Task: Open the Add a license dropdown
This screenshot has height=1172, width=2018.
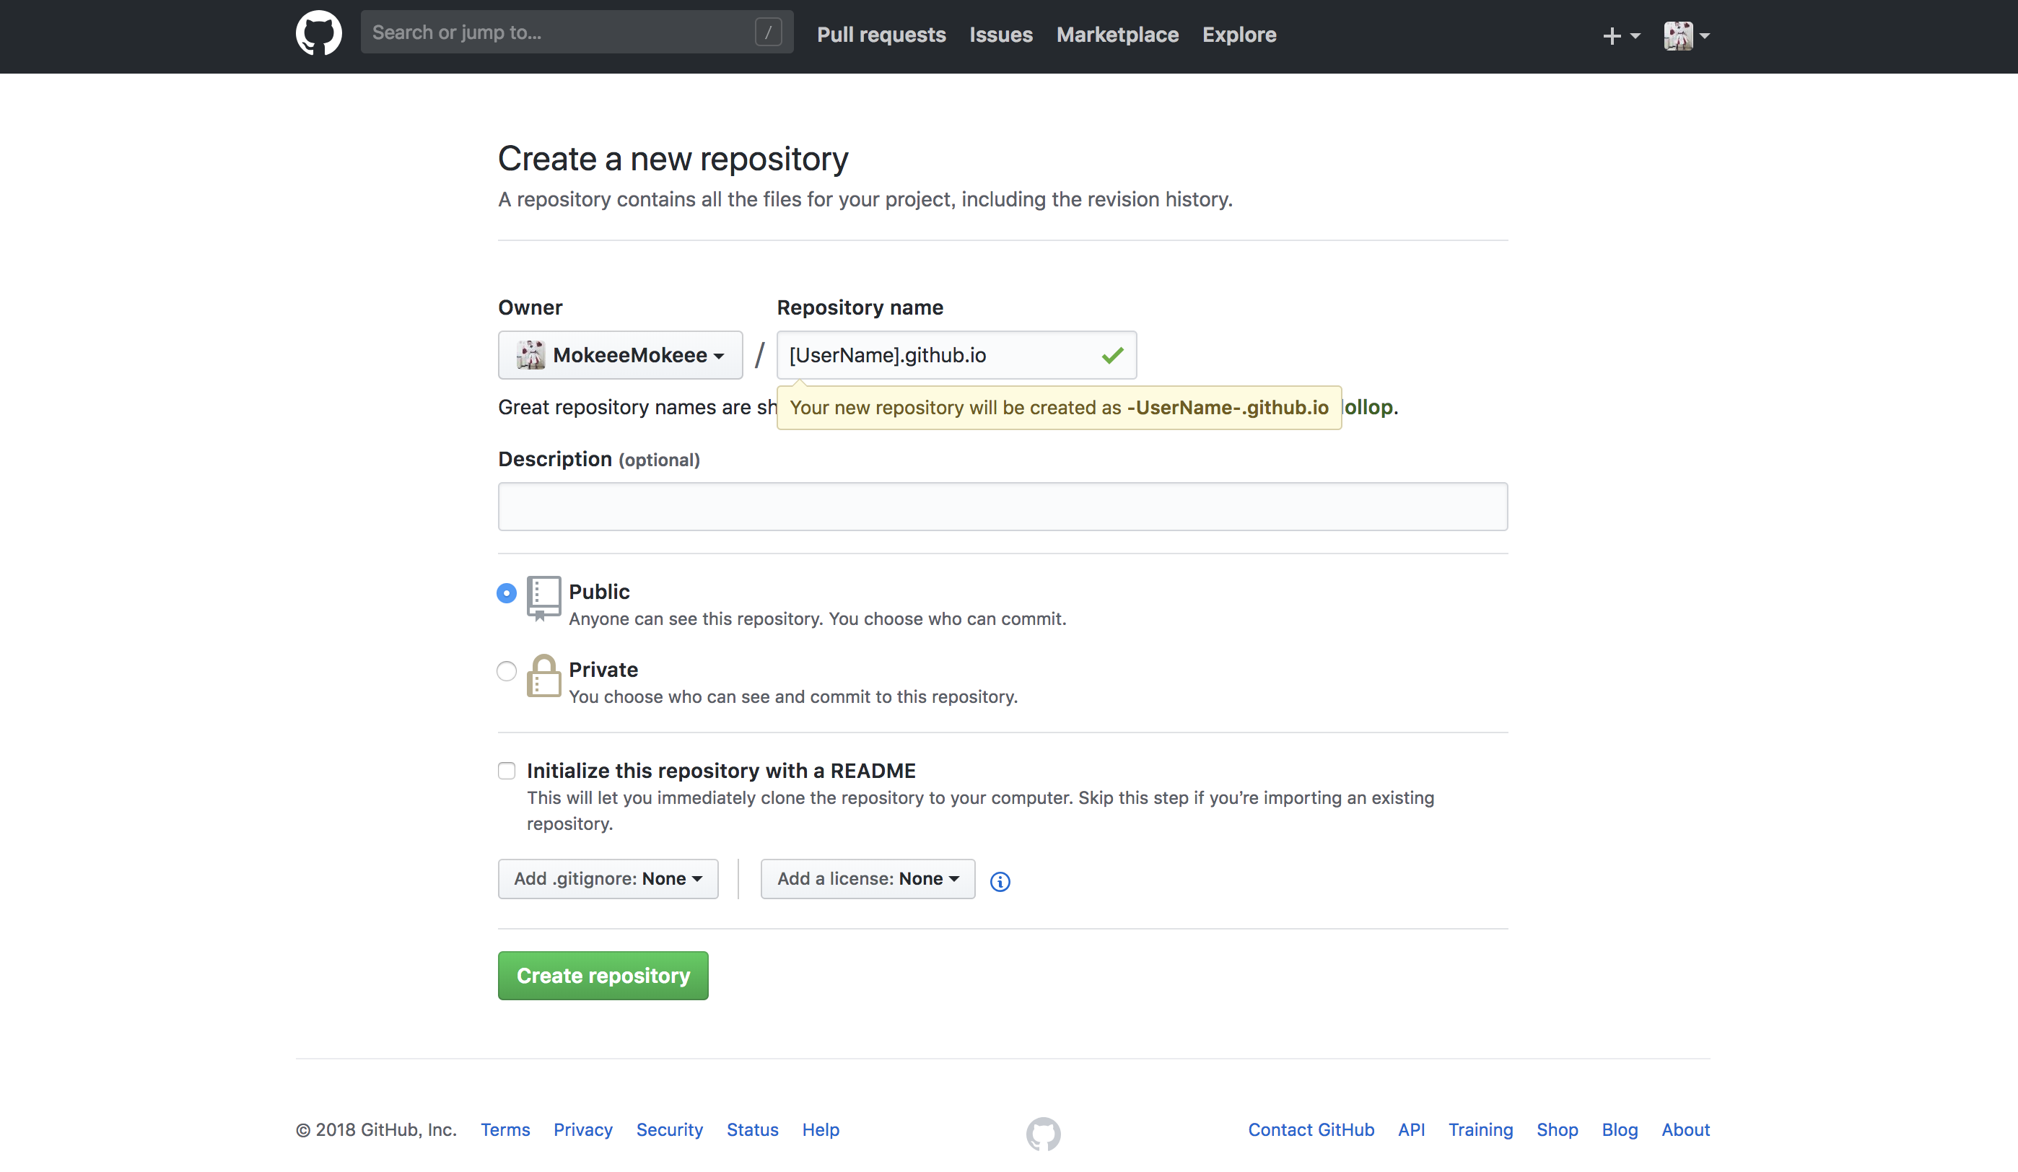Action: pyautogui.click(x=868, y=878)
